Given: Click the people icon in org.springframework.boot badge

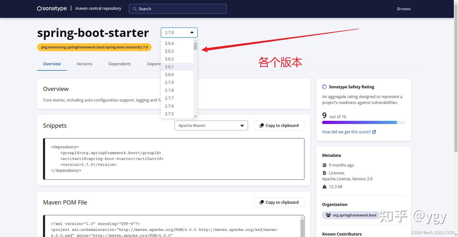Looking at the screenshot, I should pos(328,215).
